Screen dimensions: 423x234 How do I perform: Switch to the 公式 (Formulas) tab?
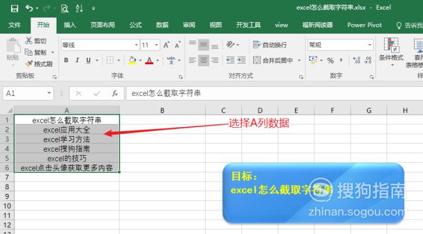pos(135,25)
